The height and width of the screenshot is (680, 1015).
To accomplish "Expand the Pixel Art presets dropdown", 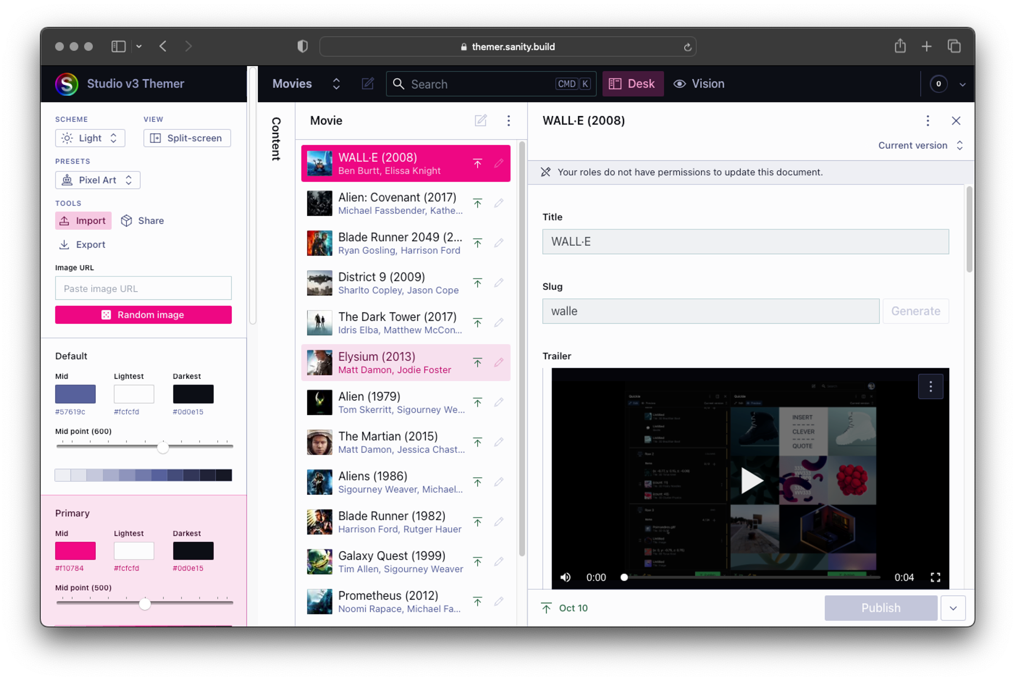I will 98,180.
